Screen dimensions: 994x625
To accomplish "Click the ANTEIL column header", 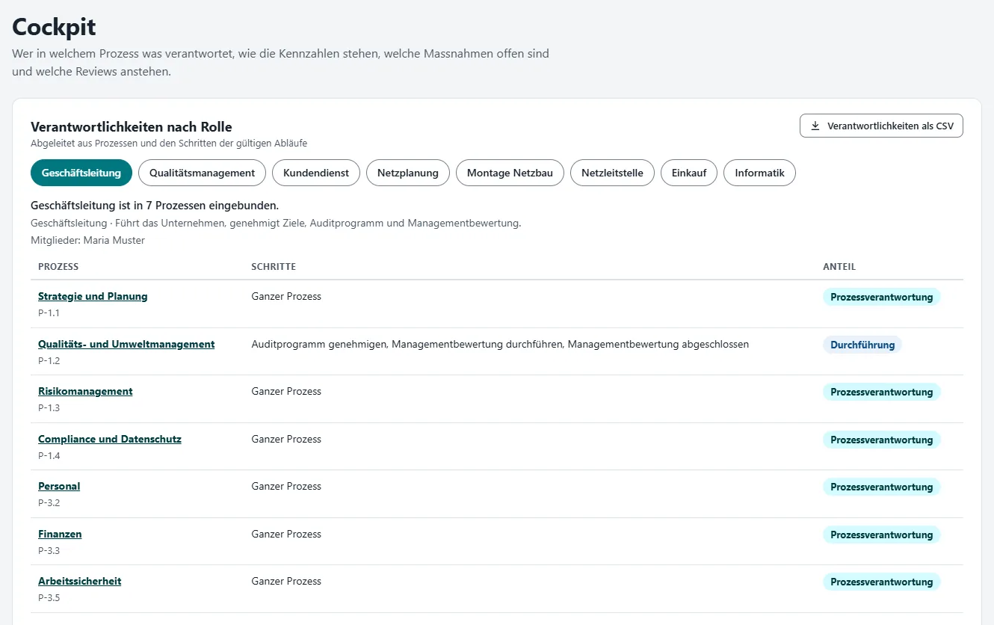I will click(839, 267).
